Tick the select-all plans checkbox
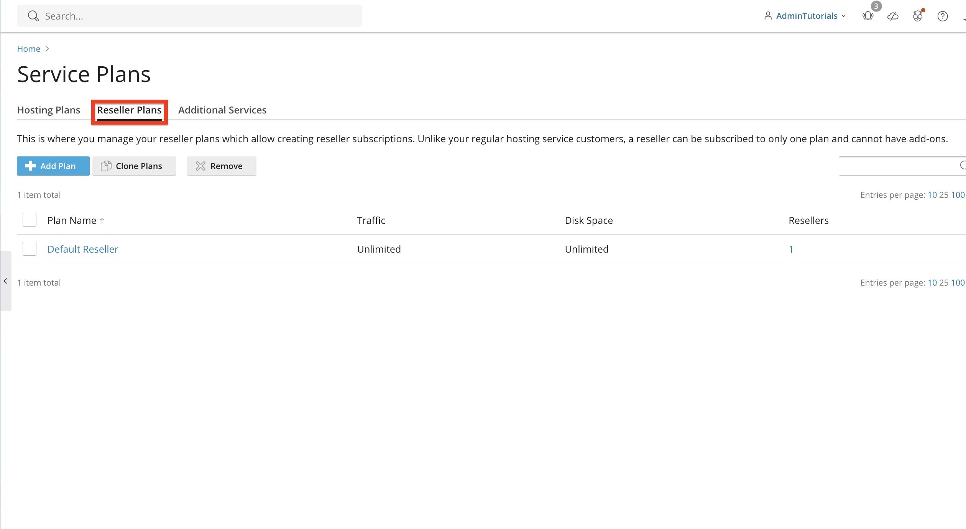 pos(30,220)
